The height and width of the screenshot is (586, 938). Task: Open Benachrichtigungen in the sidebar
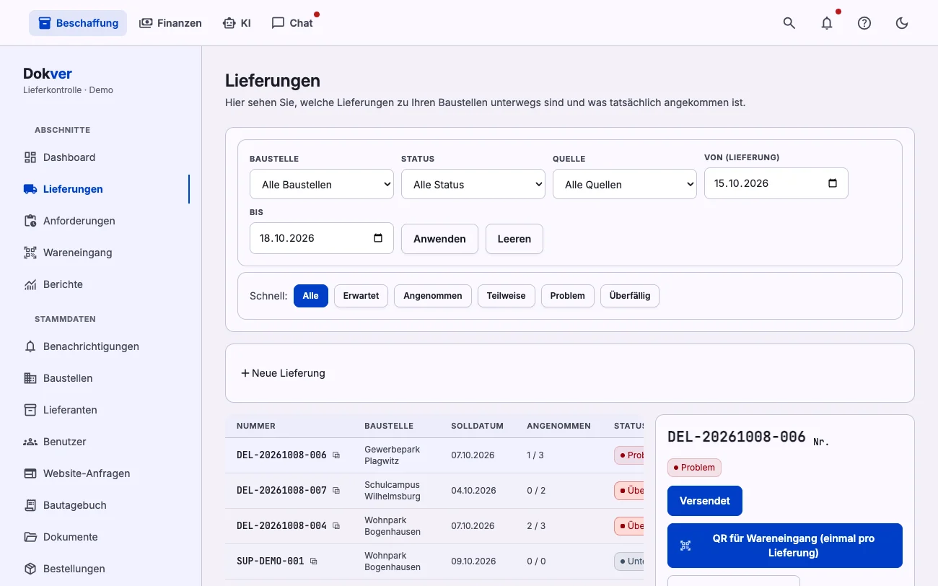click(x=101, y=346)
